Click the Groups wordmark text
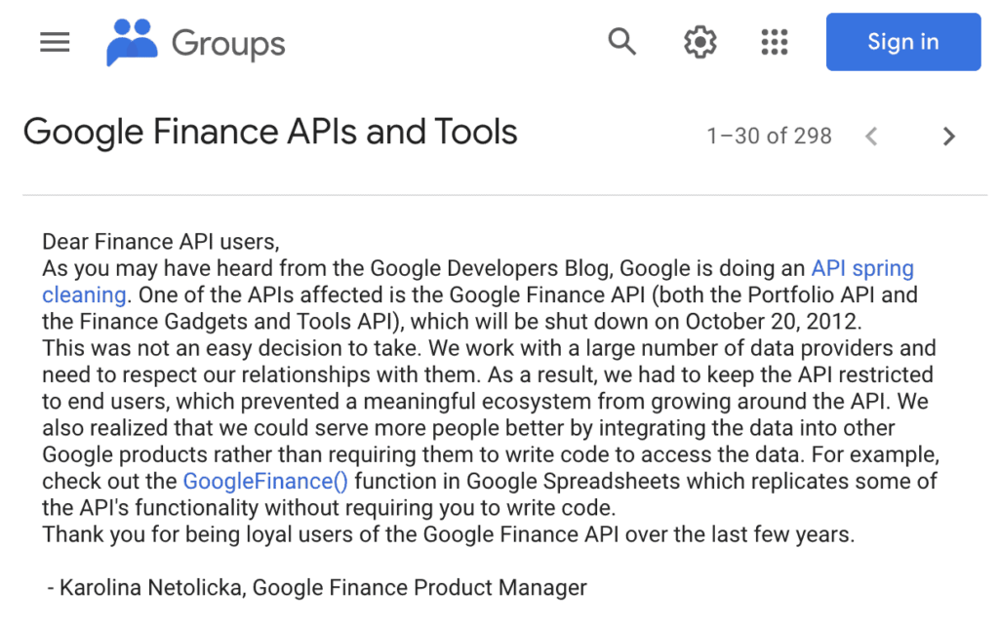The image size is (999, 629). tap(228, 44)
